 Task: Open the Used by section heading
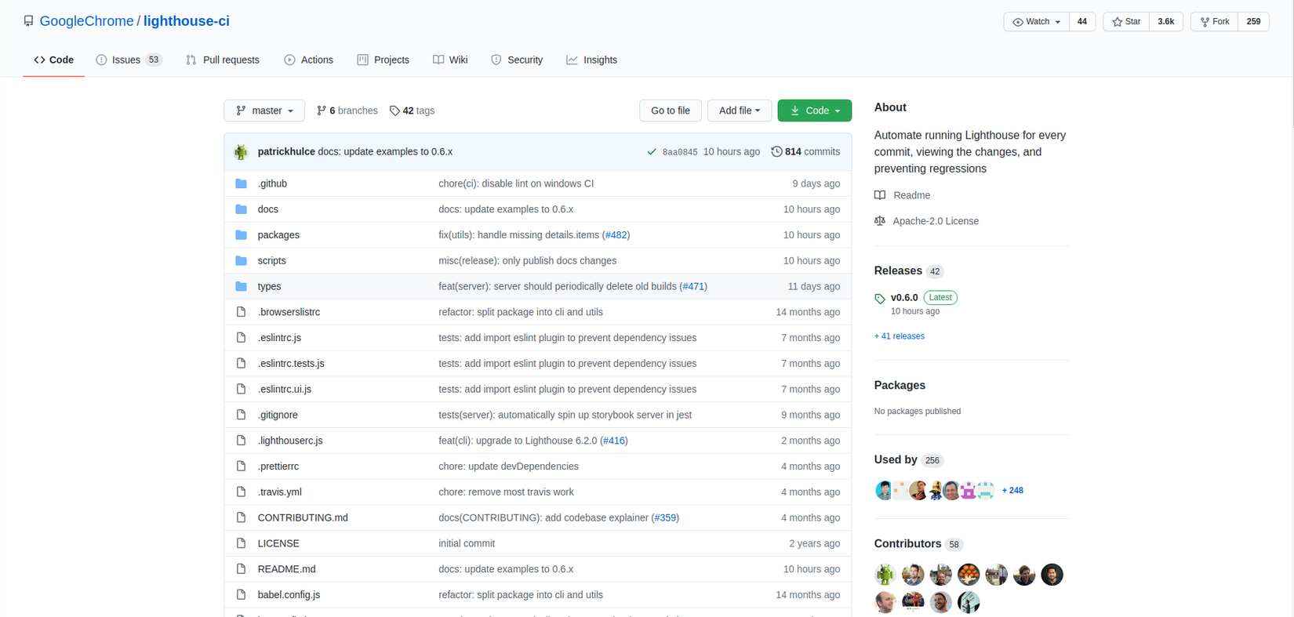pos(896,459)
